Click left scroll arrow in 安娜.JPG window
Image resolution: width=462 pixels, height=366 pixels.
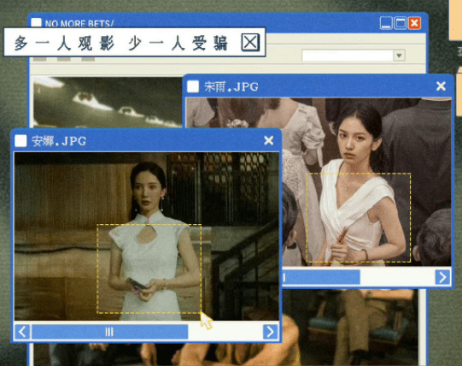tap(22, 332)
